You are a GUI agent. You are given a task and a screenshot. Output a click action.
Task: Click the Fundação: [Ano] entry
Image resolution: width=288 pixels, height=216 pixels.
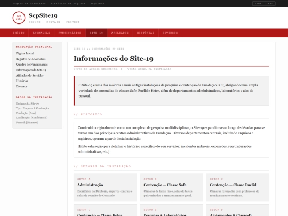coord(26,113)
